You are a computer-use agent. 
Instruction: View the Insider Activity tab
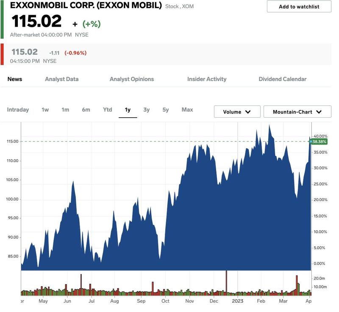point(207,79)
